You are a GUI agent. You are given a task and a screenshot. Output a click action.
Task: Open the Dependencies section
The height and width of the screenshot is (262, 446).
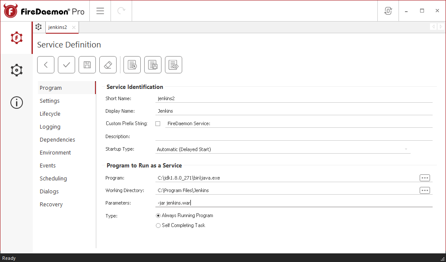pyautogui.click(x=67, y=140)
